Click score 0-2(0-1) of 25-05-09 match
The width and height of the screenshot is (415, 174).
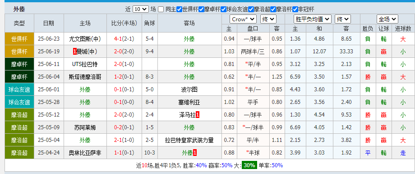click(124, 127)
